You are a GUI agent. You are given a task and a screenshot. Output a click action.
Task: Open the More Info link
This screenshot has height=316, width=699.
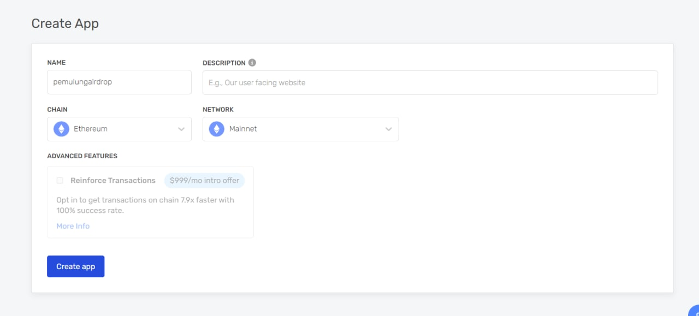coord(73,225)
